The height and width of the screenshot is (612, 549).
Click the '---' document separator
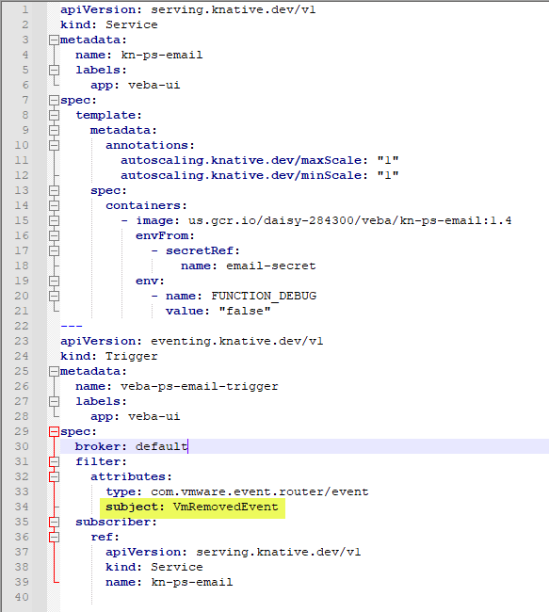[x=72, y=326]
